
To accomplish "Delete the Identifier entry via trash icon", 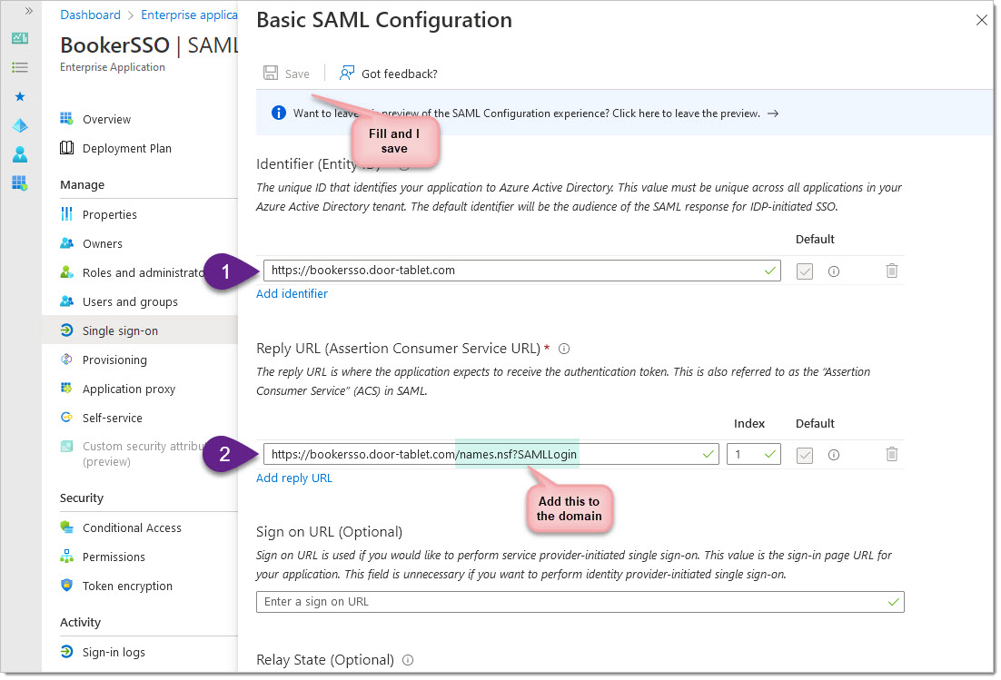I will 891,271.
